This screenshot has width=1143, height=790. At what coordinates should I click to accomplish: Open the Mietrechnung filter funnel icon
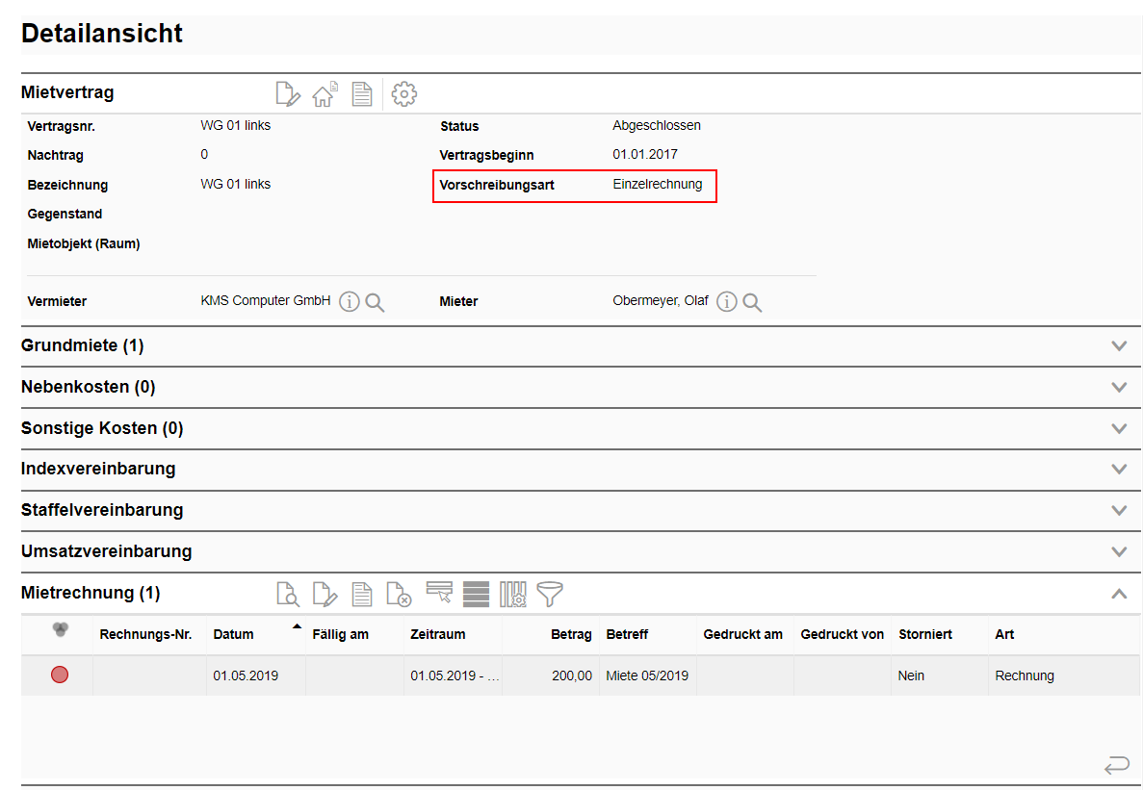(549, 594)
